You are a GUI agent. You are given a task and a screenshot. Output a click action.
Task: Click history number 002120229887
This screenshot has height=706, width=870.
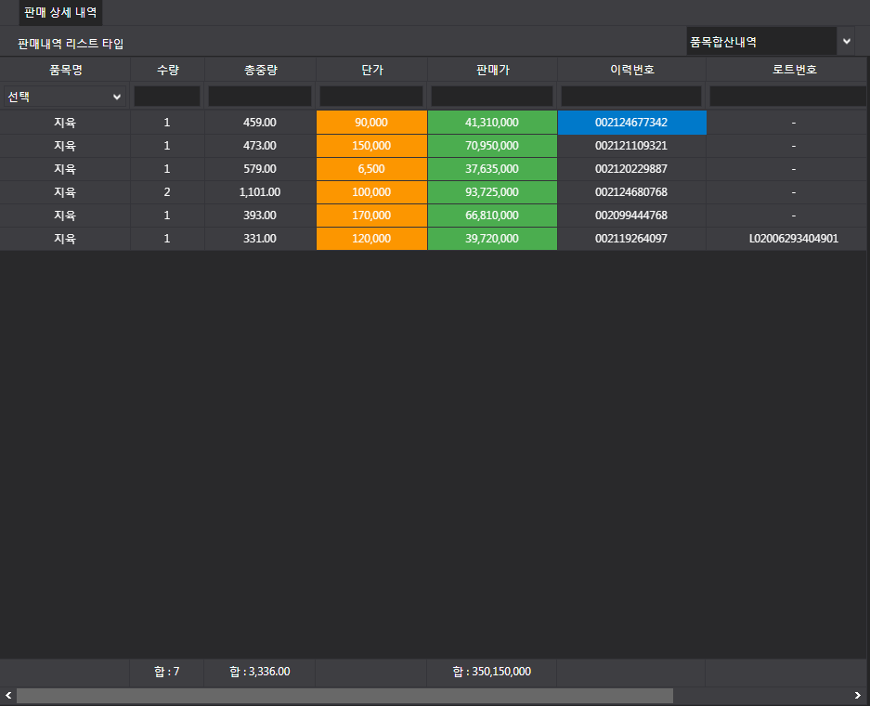632,169
